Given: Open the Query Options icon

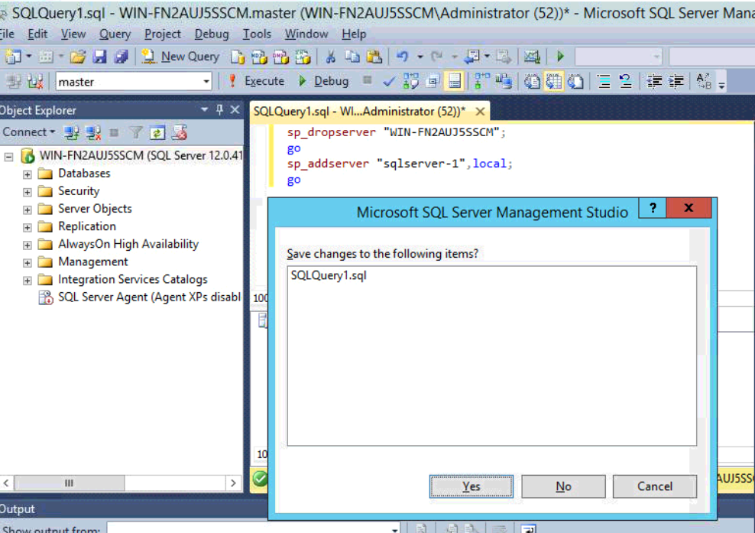Looking at the screenshot, I should pos(433,82).
